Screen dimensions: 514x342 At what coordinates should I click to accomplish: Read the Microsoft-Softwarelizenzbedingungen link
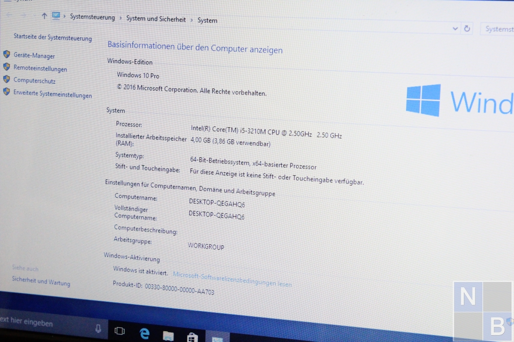[232, 279]
